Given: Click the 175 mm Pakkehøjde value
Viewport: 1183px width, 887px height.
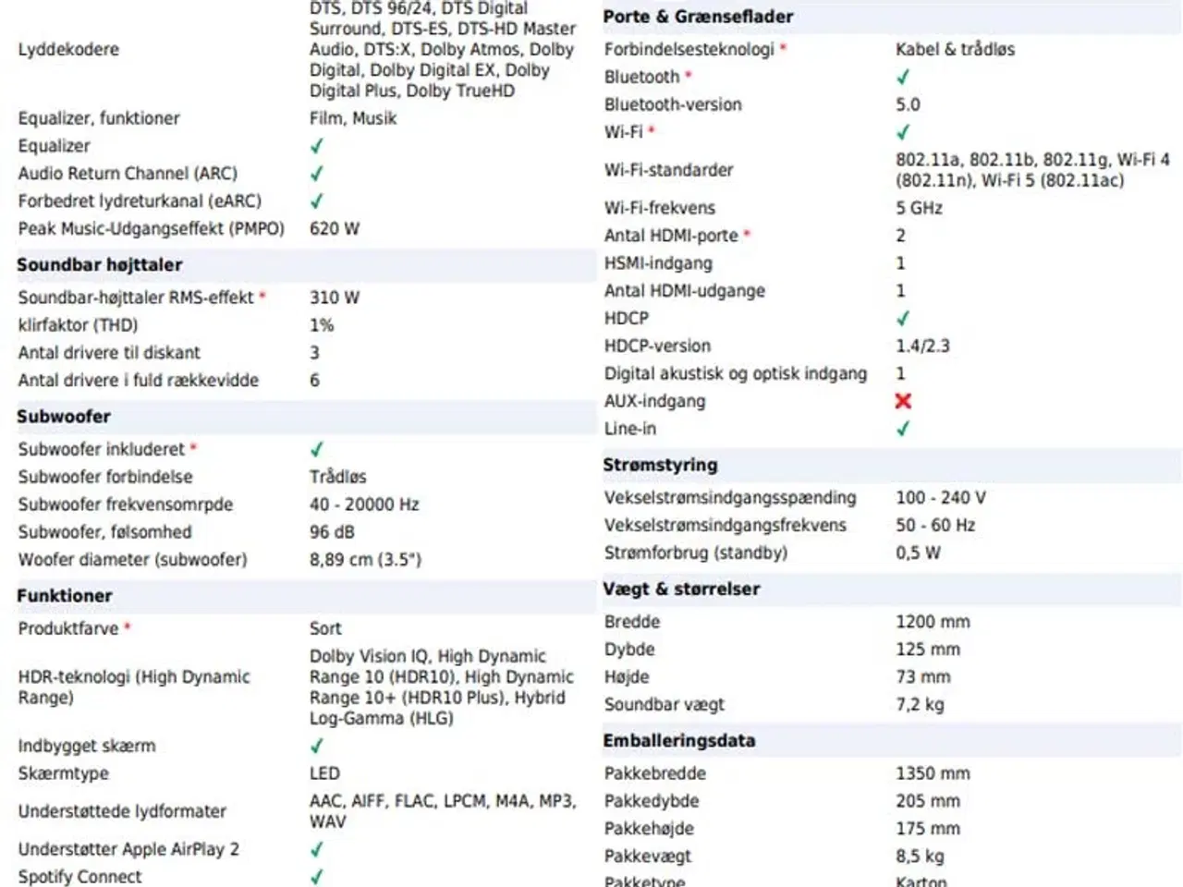Looking at the screenshot, I should 928,829.
